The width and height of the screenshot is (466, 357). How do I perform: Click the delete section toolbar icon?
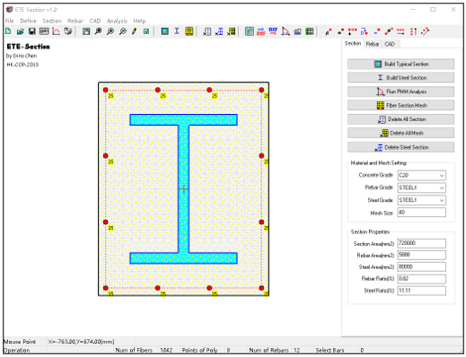207,31
